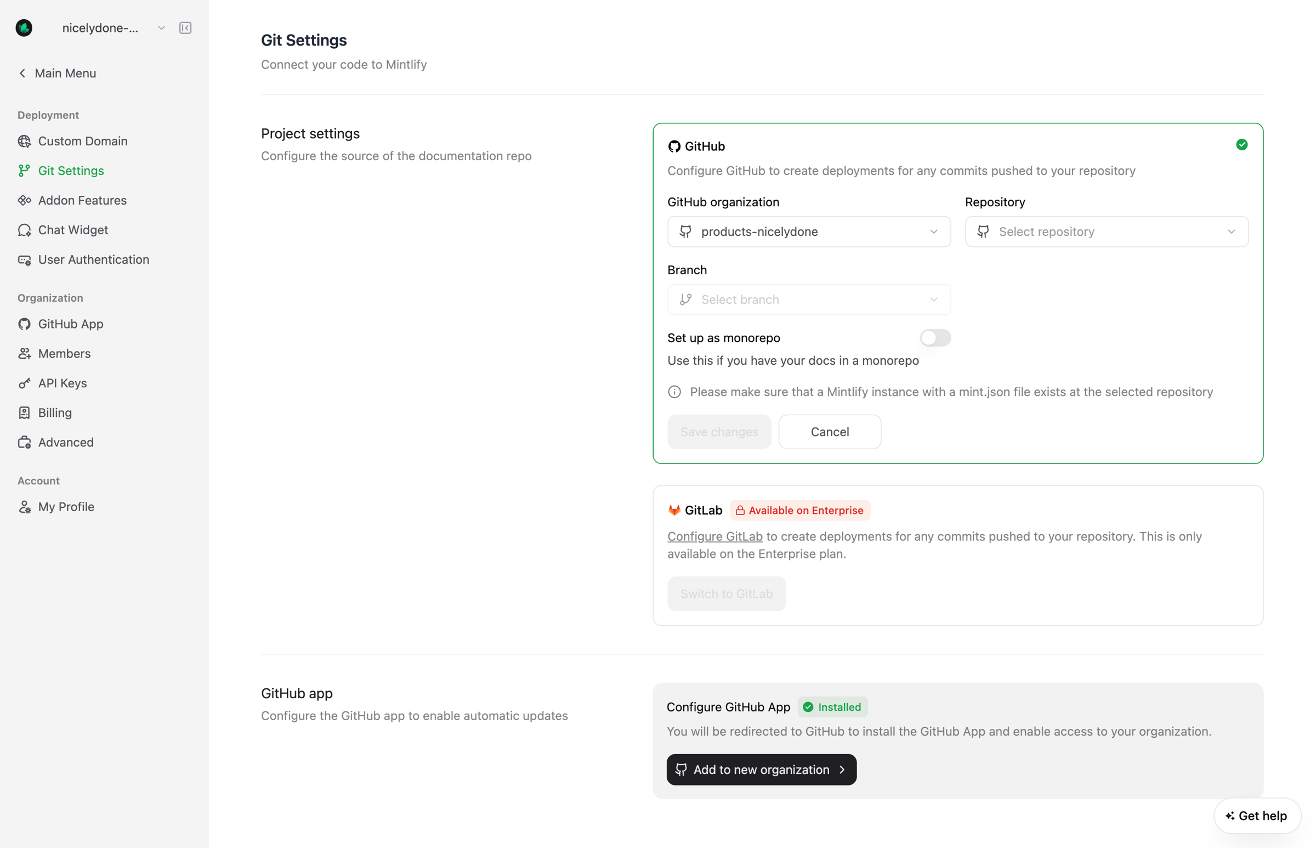
Task: Open the workspace switcher chevron
Action: point(161,27)
